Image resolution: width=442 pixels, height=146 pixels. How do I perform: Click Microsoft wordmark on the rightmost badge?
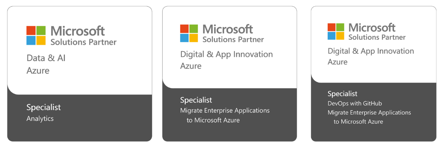tap(372, 28)
